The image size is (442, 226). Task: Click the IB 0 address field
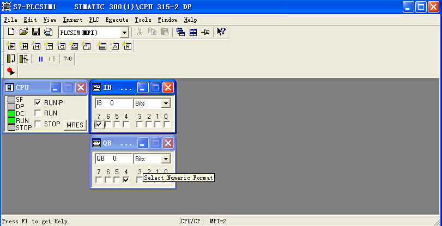coord(114,103)
